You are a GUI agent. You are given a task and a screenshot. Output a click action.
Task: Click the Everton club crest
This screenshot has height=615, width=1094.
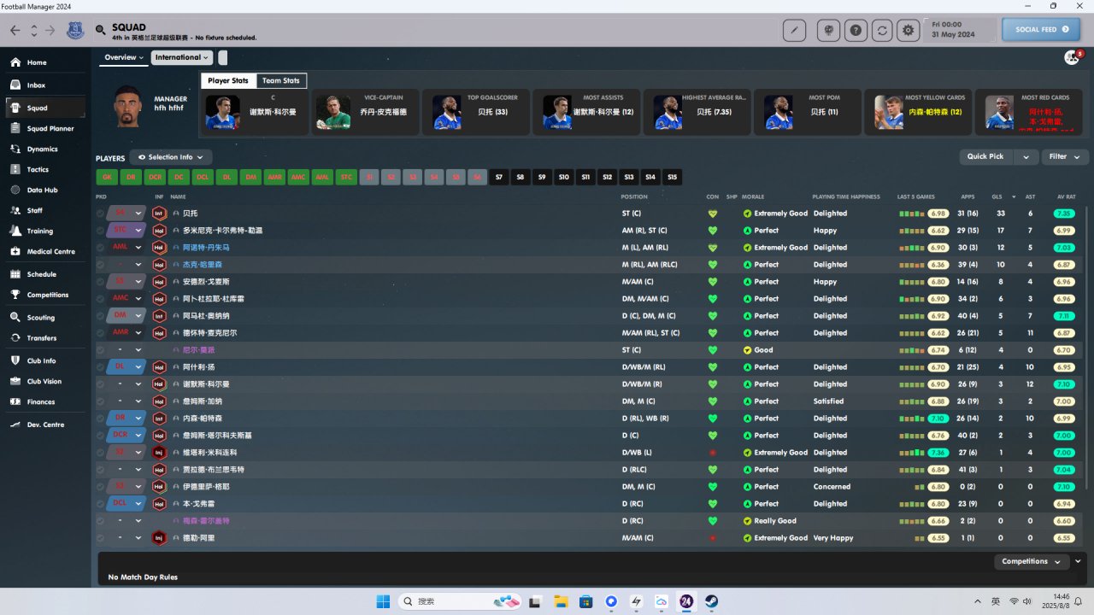[x=74, y=31]
